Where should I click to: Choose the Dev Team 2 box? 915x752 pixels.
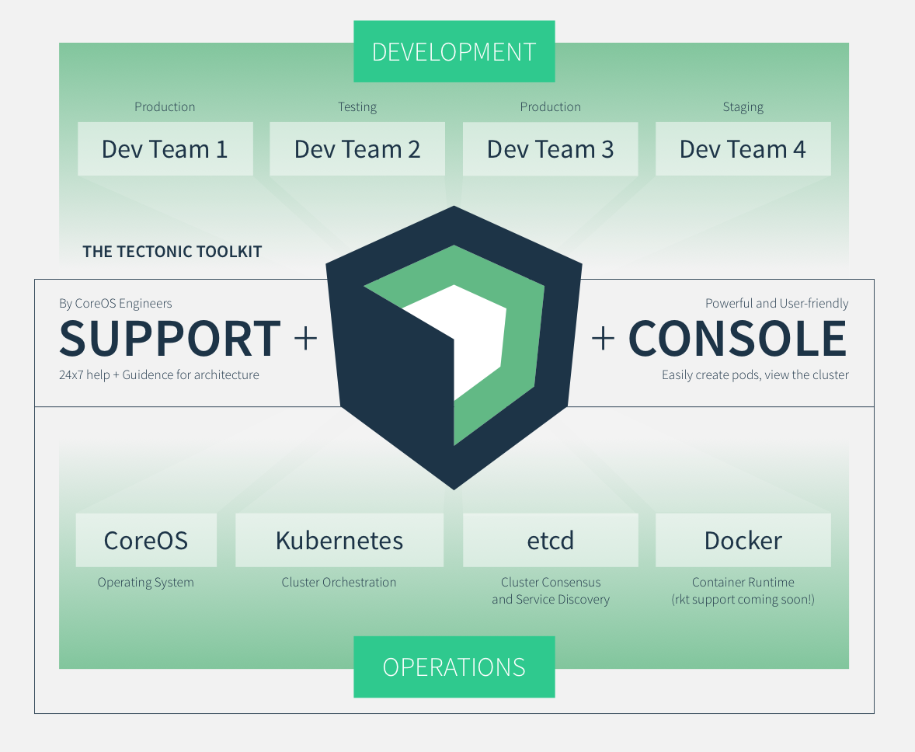click(x=357, y=149)
